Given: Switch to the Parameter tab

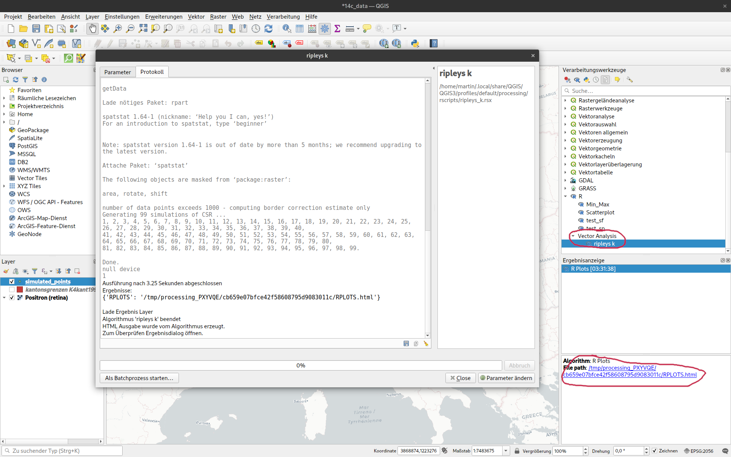Looking at the screenshot, I should click(117, 72).
